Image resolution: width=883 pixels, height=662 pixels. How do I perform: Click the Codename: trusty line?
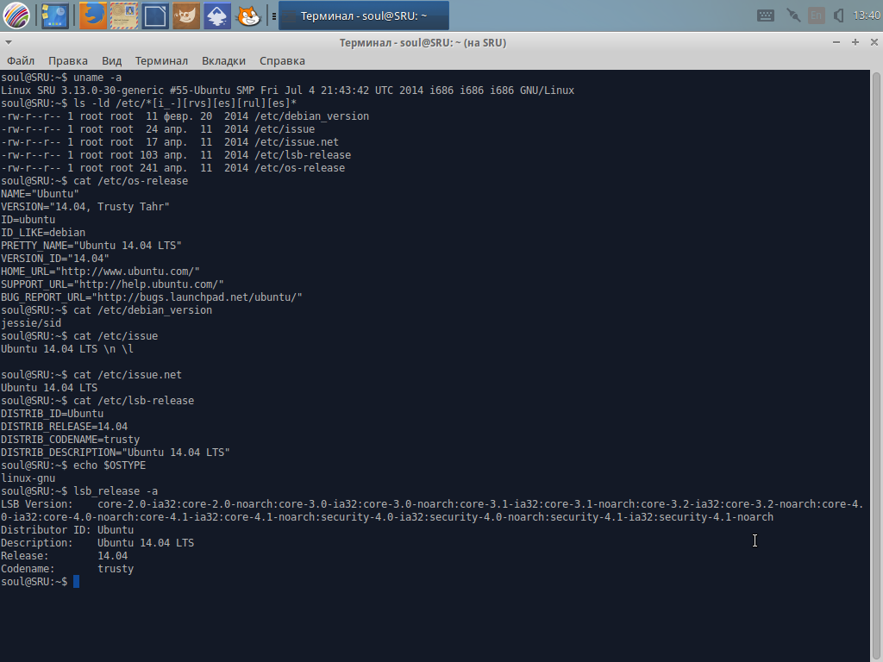[x=67, y=569]
